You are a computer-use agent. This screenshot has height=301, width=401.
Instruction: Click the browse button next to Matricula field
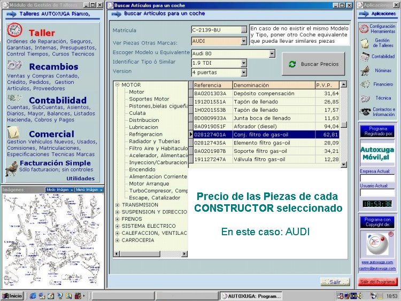click(244, 30)
